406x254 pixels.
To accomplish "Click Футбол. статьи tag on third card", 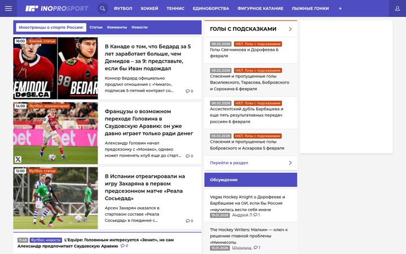I will (x=42, y=171).
